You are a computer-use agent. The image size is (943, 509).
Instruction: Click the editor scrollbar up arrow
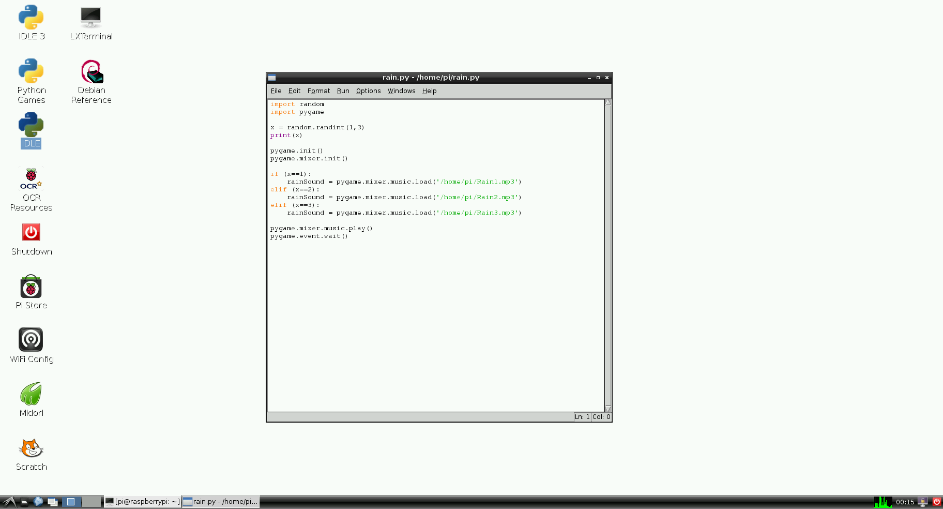(x=608, y=102)
